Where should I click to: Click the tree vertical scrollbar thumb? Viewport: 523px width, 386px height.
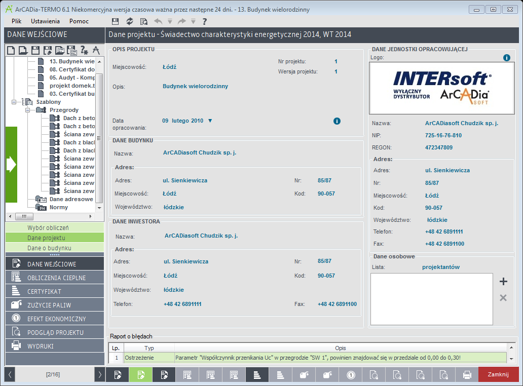[99, 138]
